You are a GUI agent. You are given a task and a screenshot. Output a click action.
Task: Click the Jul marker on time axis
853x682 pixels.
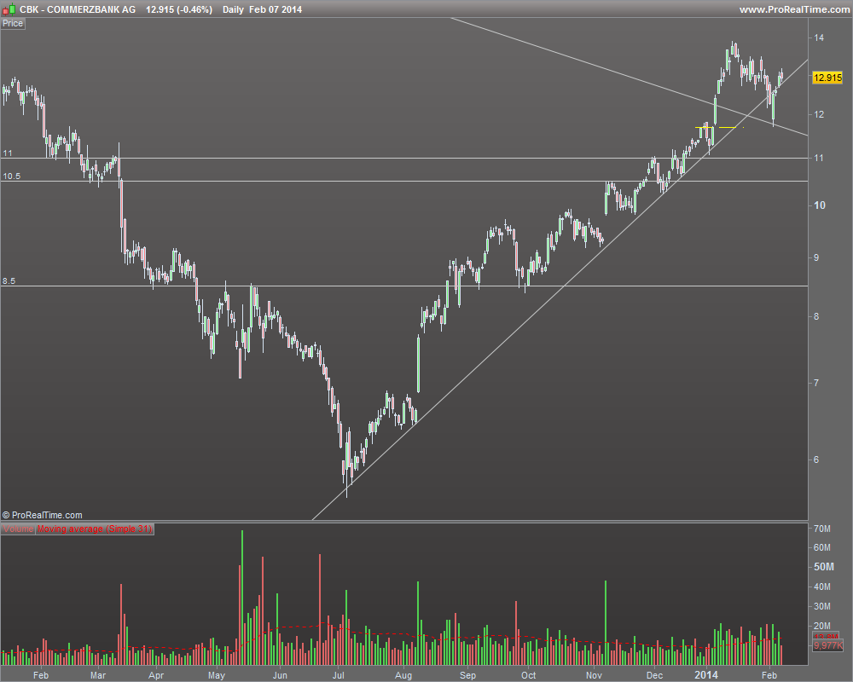coord(339,675)
